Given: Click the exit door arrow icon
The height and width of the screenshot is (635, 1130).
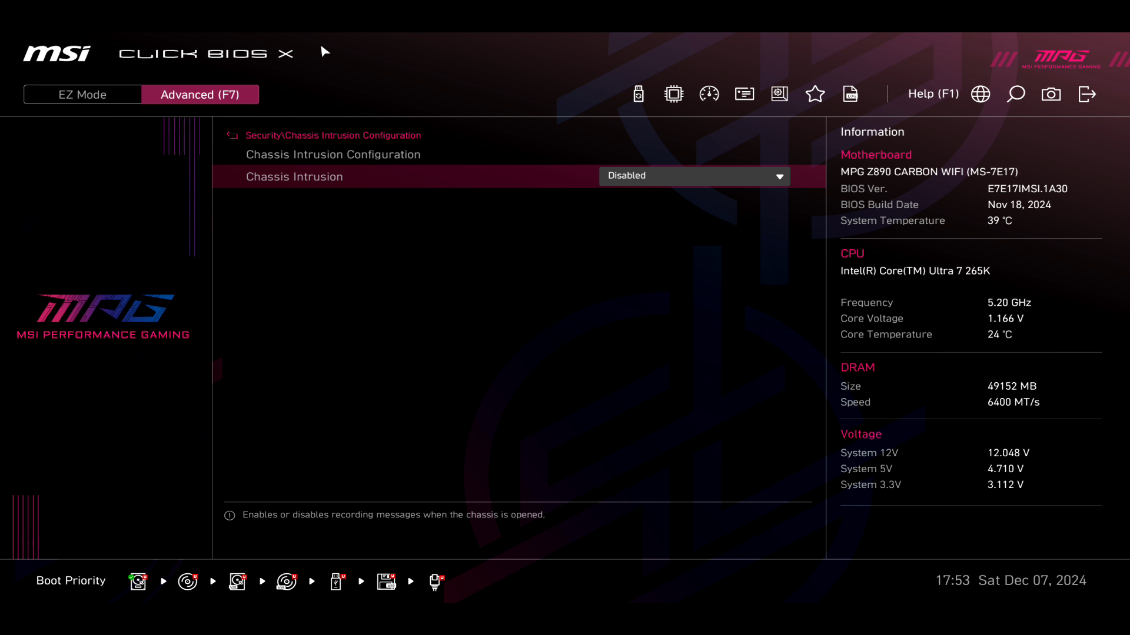Looking at the screenshot, I should point(1087,94).
